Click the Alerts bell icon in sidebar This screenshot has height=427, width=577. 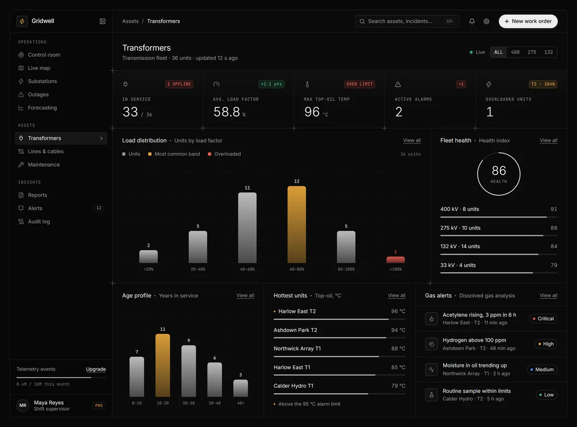[21, 208]
